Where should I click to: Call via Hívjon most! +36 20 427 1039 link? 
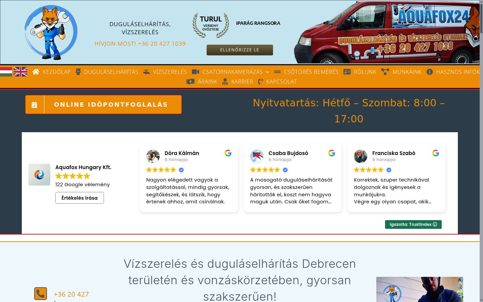point(140,44)
